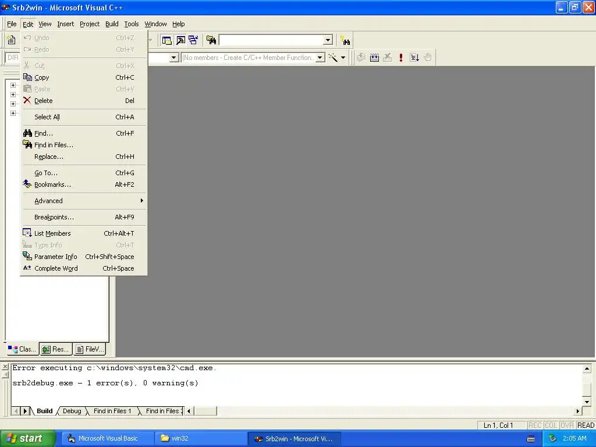The image size is (596, 447).
Task: Select the Find in Files 2 tab
Action: (x=162, y=411)
